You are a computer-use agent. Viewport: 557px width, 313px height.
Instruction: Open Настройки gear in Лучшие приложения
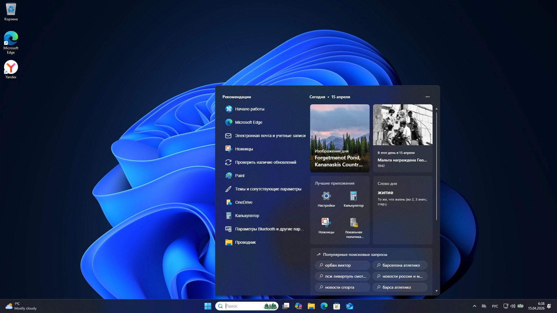coord(326,199)
